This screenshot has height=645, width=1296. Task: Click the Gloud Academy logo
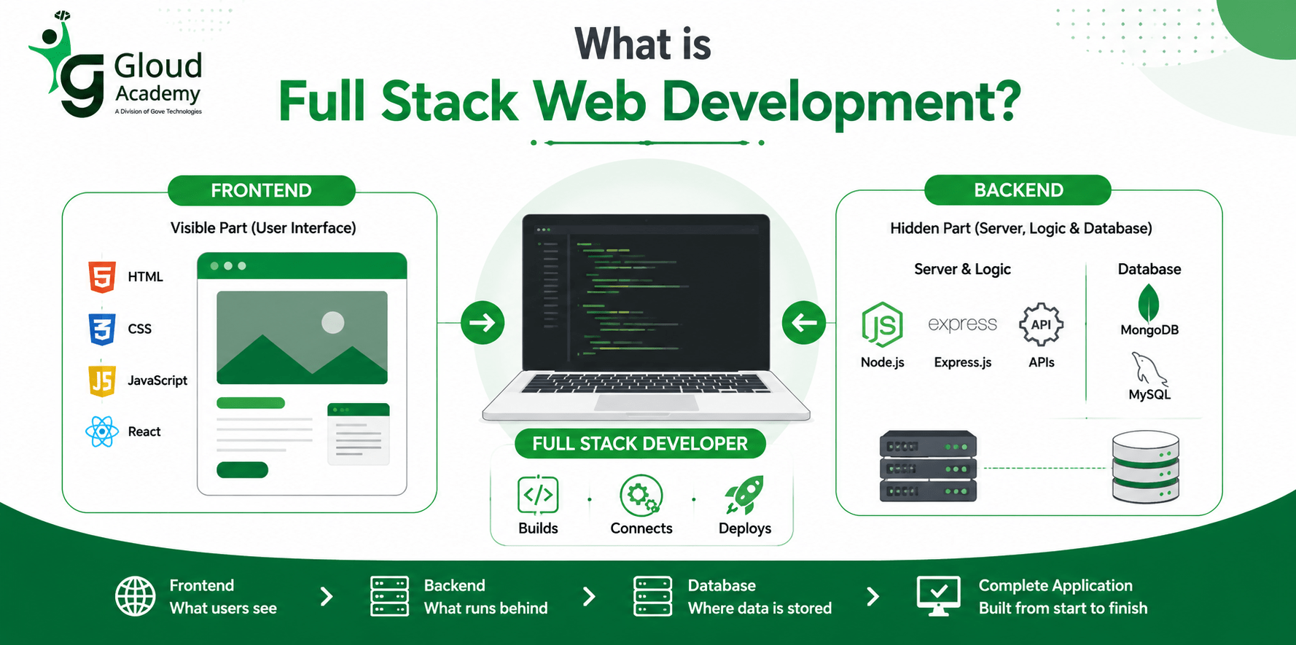[116, 64]
